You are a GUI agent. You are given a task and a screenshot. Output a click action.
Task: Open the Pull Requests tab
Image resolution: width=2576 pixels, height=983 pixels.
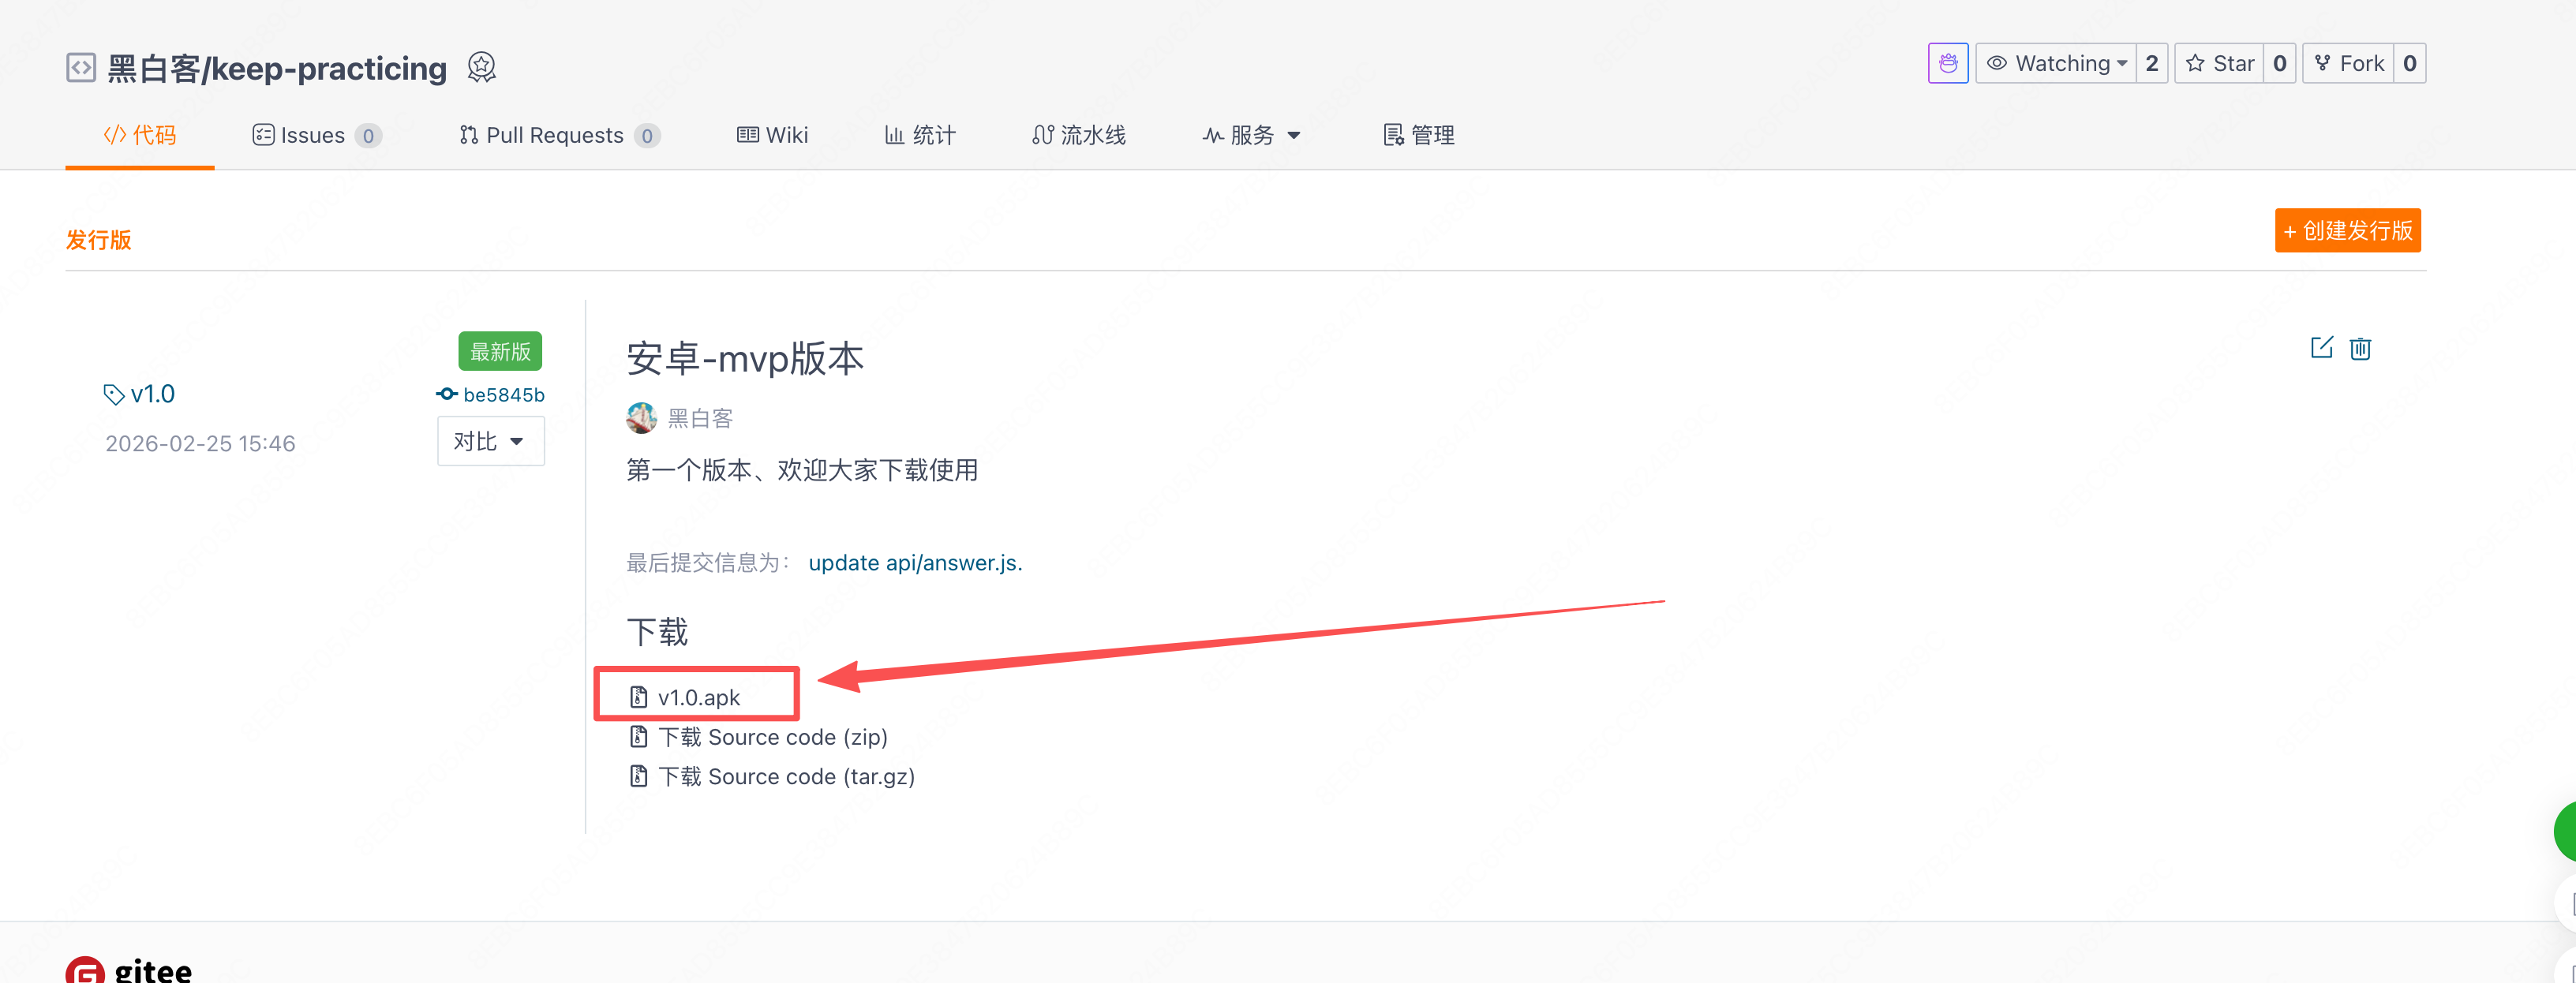click(x=554, y=135)
